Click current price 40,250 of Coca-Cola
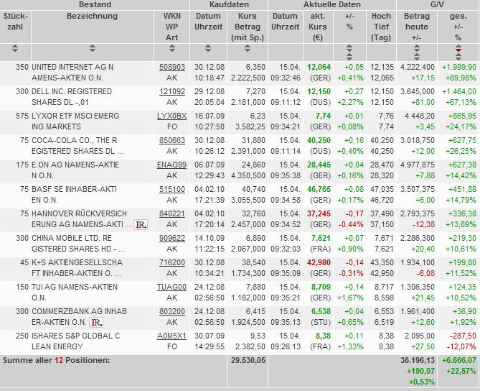480x391 pixels. pos(319,140)
